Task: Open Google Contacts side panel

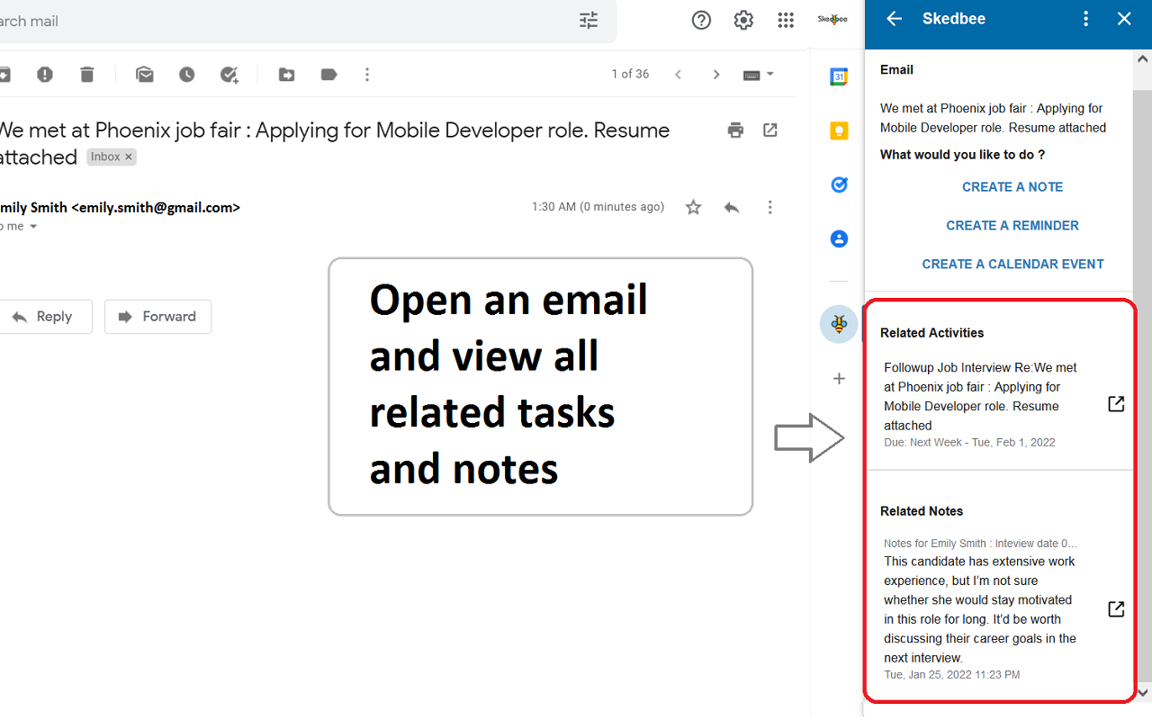Action: (839, 239)
